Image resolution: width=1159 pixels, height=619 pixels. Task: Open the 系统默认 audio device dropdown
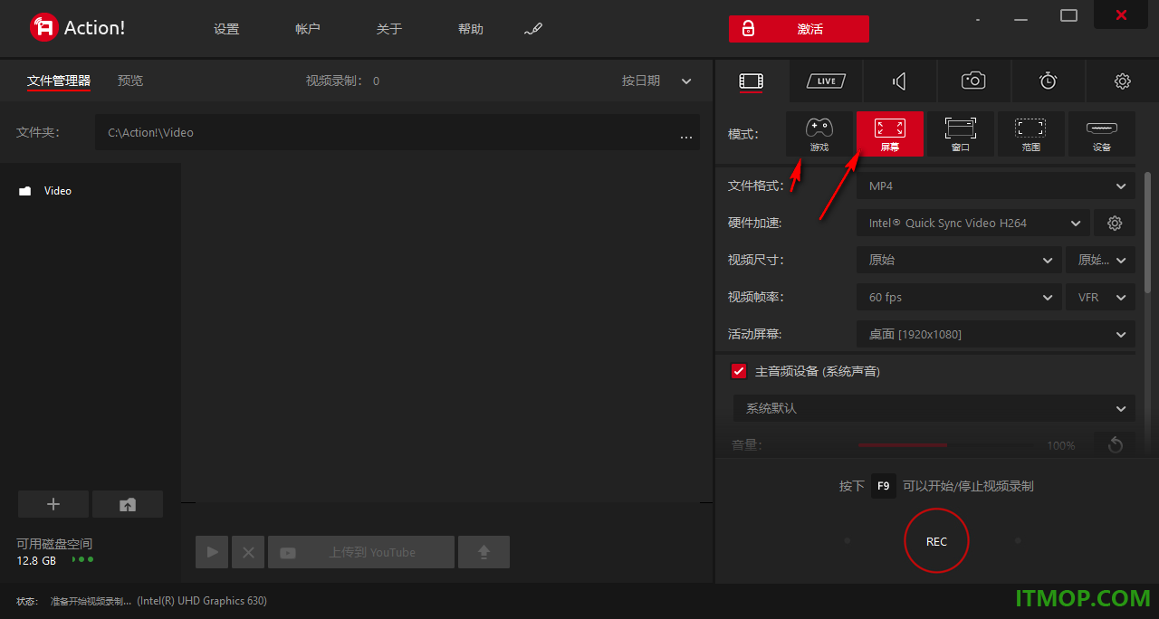tap(934, 408)
